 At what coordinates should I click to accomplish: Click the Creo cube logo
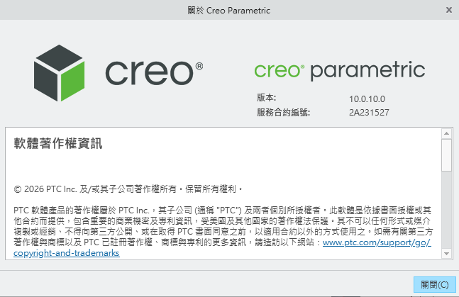point(59,73)
